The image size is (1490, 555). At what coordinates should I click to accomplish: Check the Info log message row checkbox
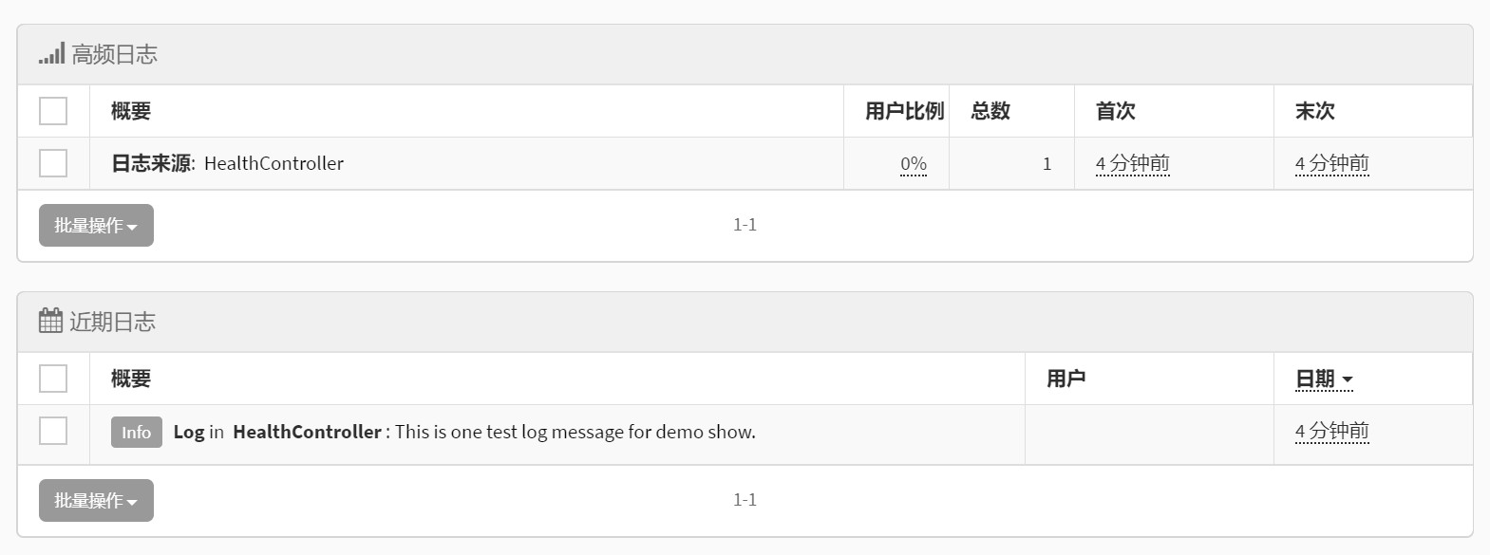click(x=53, y=431)
